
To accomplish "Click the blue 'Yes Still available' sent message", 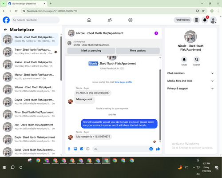I will [x=119, y=124].
